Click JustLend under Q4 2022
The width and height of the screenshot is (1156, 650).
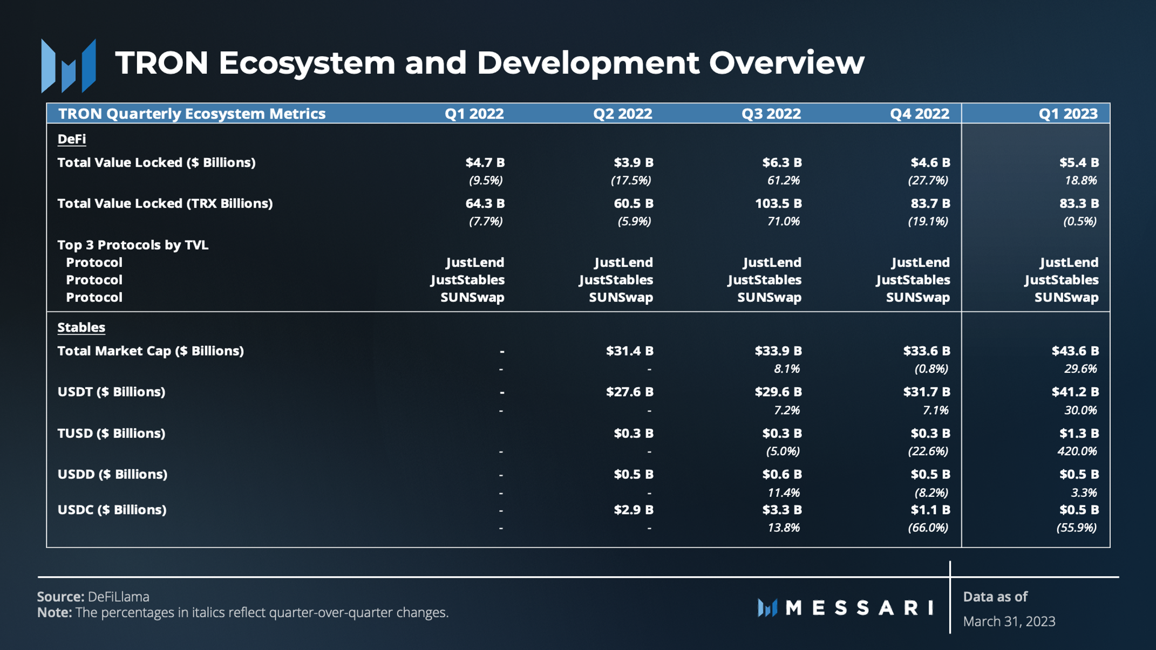(920, 263)
